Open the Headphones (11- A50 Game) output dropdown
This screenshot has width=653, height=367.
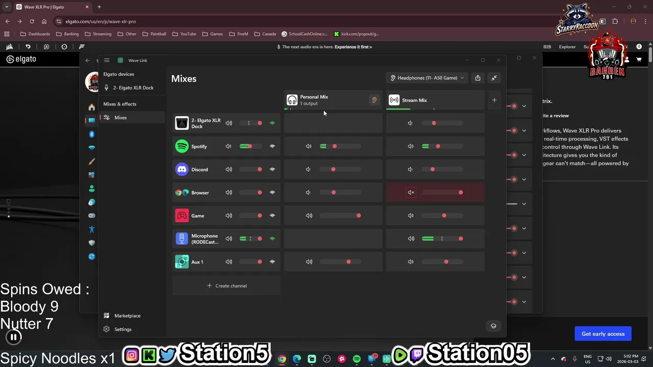point(427,78)
